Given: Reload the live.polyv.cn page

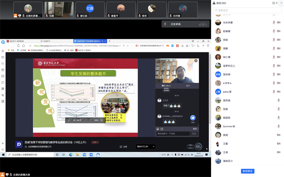Looking at the screenshot, I should 18,46.
